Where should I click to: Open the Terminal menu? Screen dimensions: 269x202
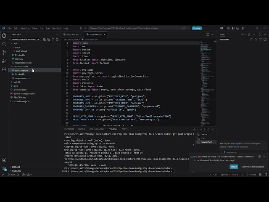pos(56,28)
